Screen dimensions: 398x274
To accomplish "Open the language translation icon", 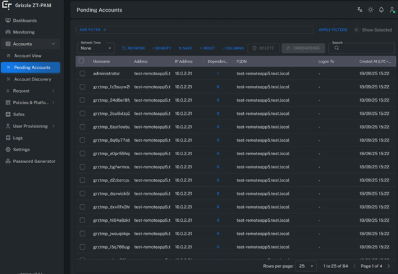I will pyautogui.click(x=360, y=10).
